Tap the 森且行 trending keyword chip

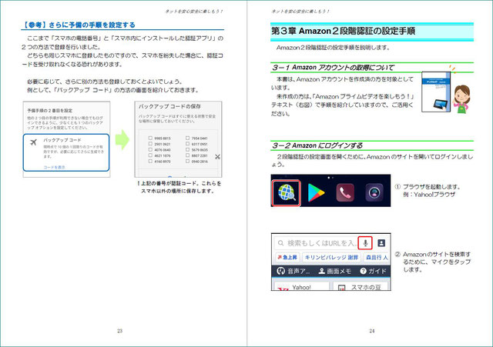(x=377, y=257)
